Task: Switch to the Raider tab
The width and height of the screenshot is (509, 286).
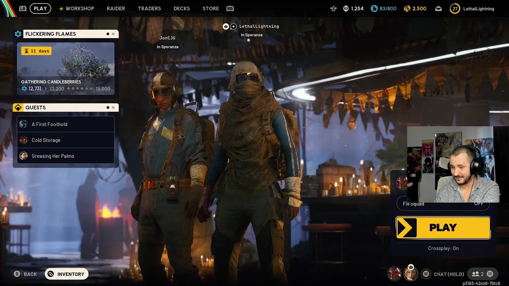Action: click(x=116, y=8)
